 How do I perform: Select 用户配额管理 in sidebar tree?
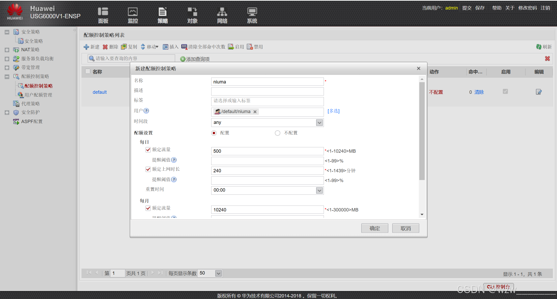click(x=38, y=95)
